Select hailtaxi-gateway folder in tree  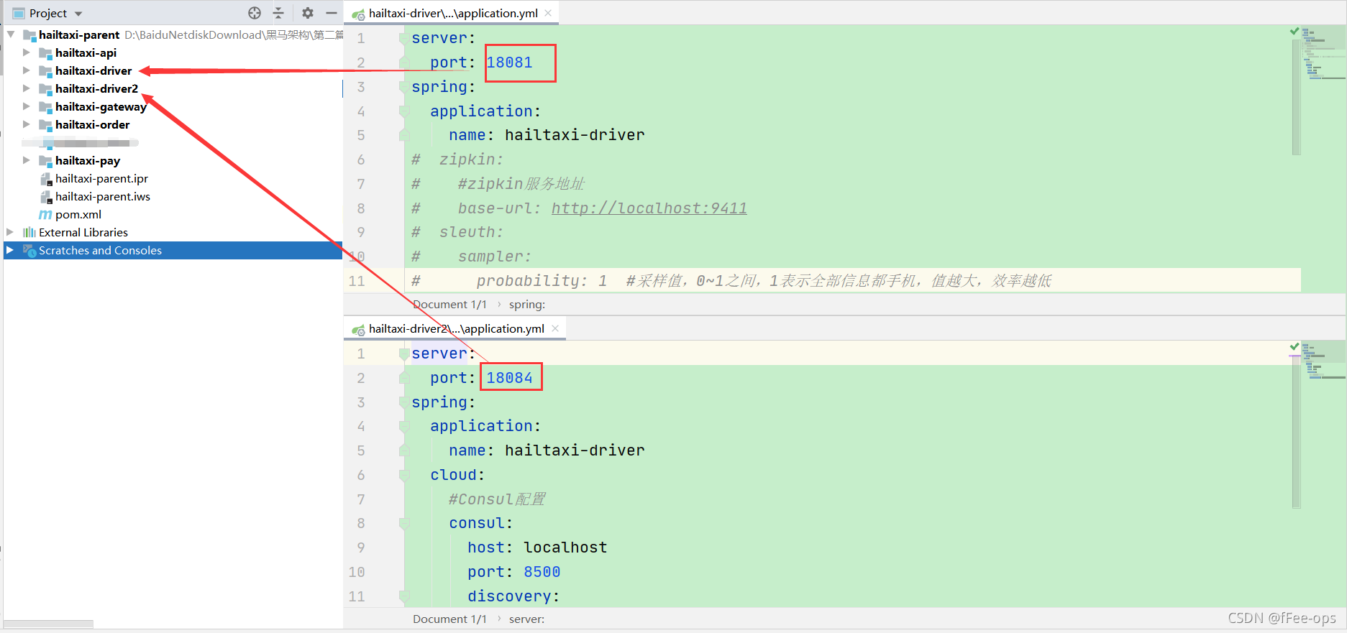point(101,106)
